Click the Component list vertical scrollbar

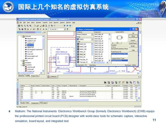click(109, 48)
